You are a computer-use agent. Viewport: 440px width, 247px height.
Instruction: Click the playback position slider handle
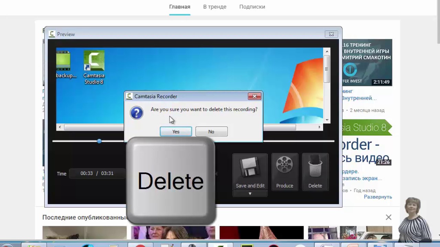pyautogui.click(x=99, y=141)
